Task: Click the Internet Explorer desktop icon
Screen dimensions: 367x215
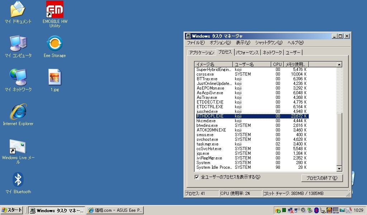Action: [18, 114]
